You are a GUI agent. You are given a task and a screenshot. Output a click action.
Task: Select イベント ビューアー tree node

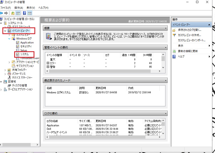pos(21,31)
